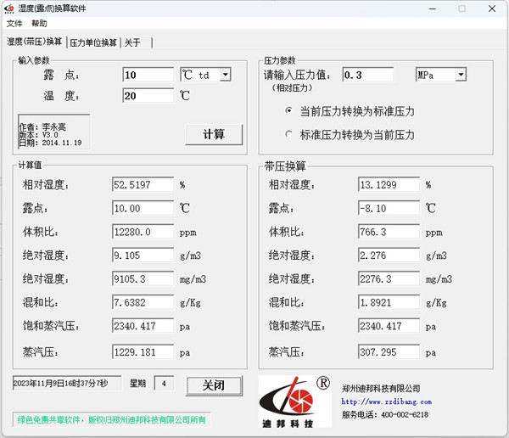Select the 湿度(带压)换算 tab
The height and width of the screenshot is (438, 509).
34,41
